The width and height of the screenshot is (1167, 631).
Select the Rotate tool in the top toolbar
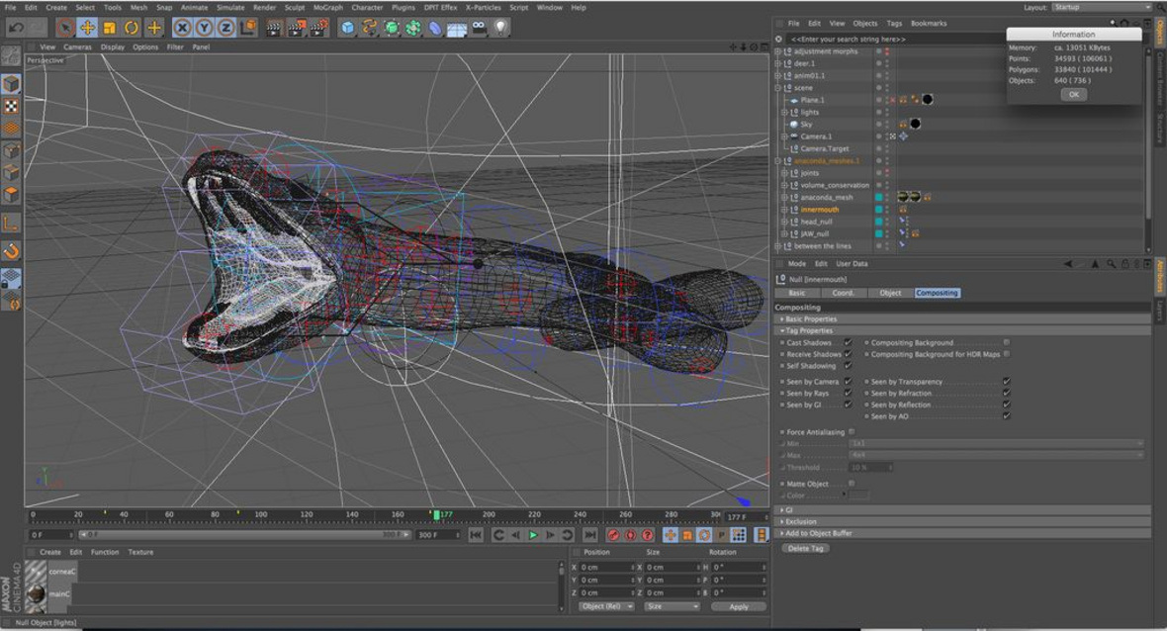pyautogui.click(x=132, y=28)
